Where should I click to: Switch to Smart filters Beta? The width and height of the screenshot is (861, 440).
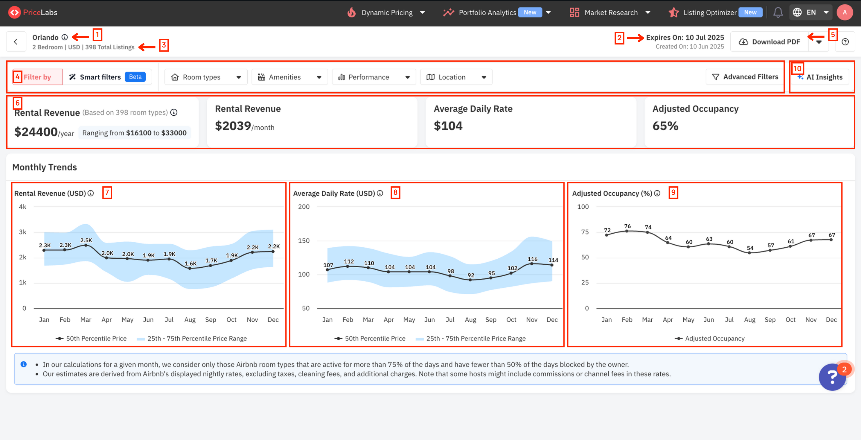107,77
